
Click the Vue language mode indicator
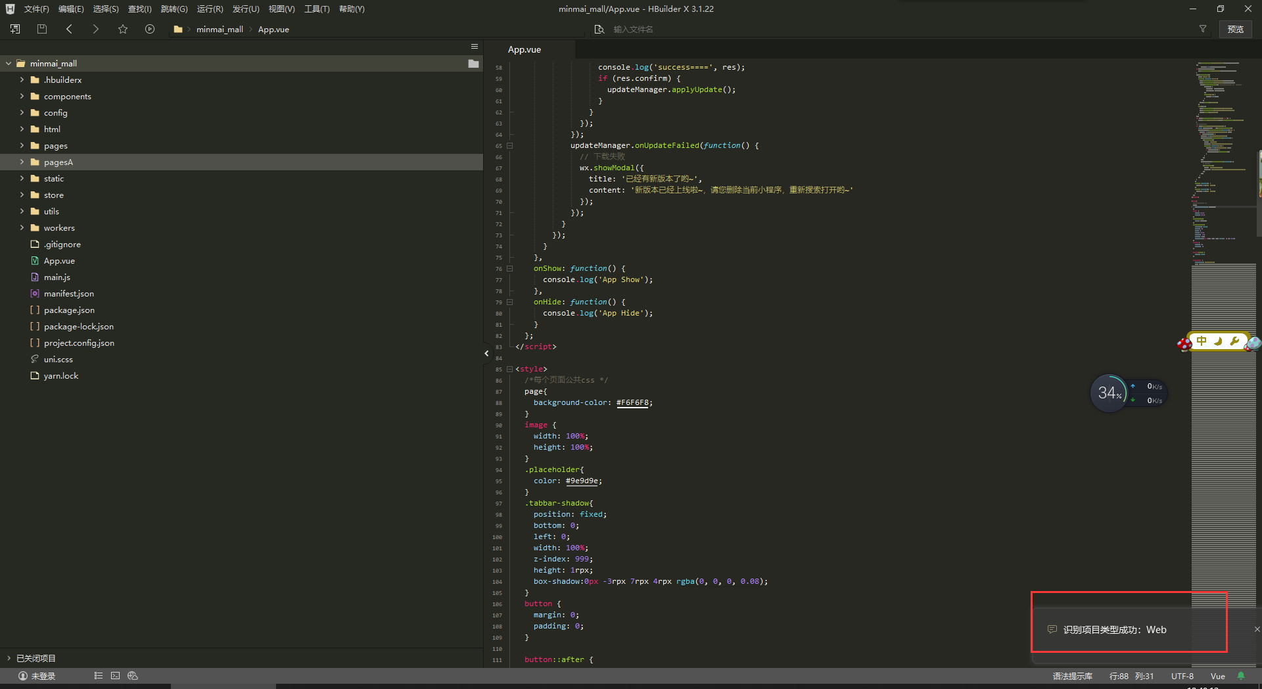[1218, 676]
